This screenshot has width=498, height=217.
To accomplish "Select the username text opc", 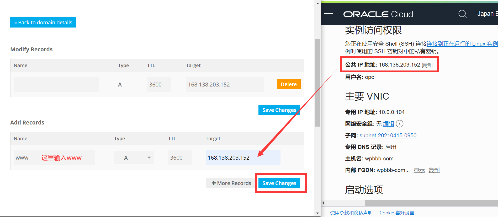I will [x=369, y=77].
